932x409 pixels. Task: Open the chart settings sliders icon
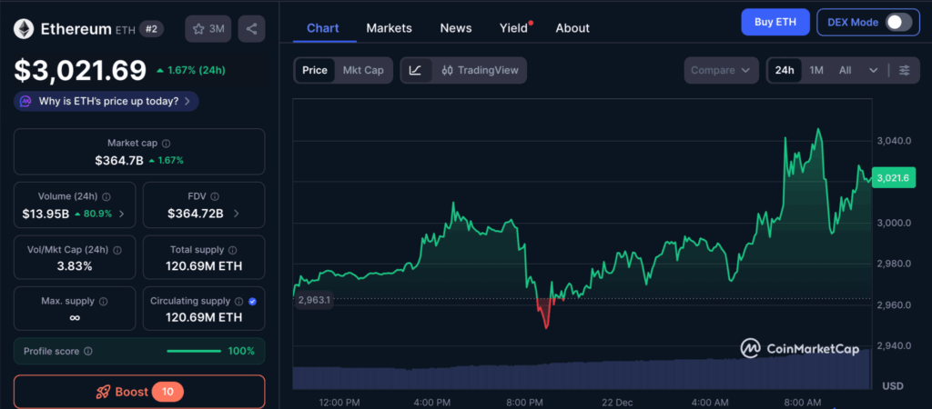coord(904,70)
